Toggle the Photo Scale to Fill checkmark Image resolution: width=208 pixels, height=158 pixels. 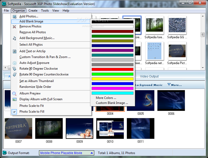(14, 112)
